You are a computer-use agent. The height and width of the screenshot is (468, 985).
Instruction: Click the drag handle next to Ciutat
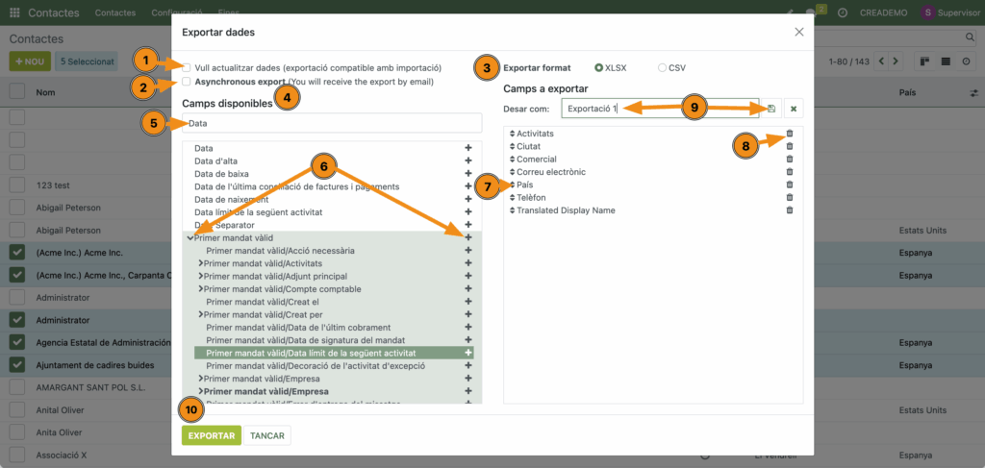[x=512, y=147]
